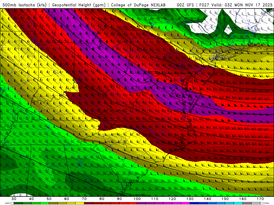Click the 'MON NOV 17 2025' valid date
This screenshot has width=274, height=205.
[253, 5]
